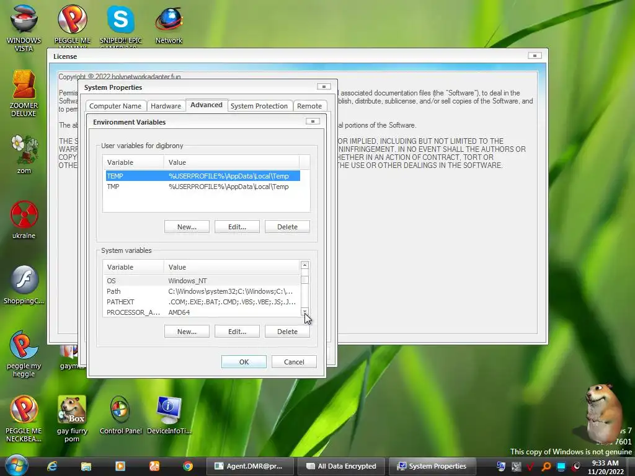Viewport: 635px width, 476px height.
Task: Open the ukraine radiation desktop icon
Action: pos(24,219)
